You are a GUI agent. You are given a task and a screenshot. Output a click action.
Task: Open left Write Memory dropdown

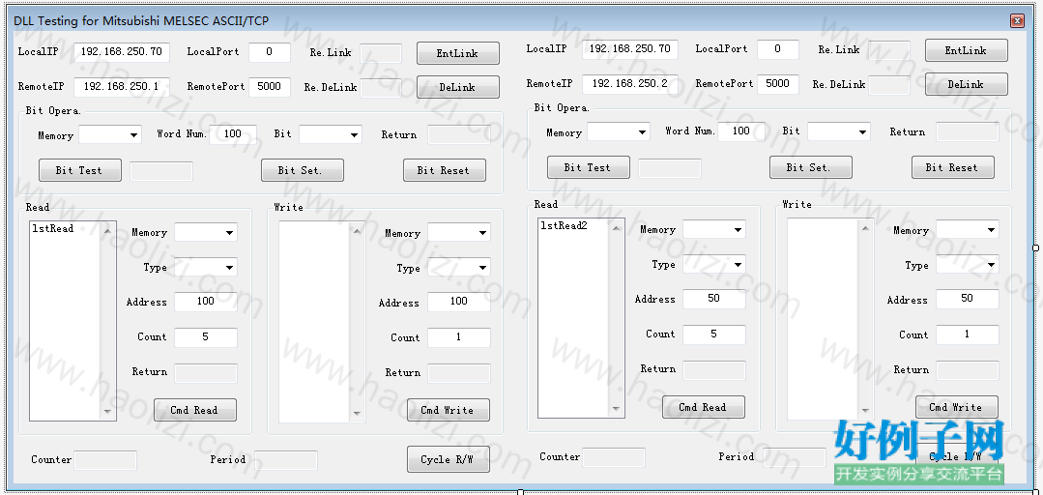coord(459,233)
